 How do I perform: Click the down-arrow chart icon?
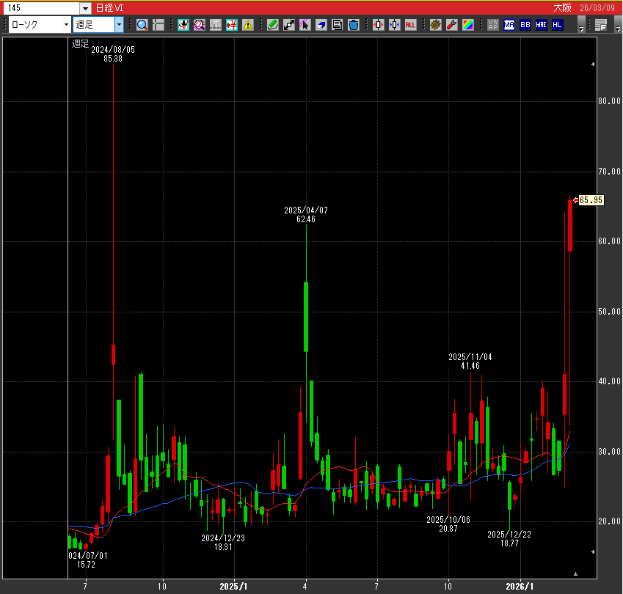[x=183, y=25]
